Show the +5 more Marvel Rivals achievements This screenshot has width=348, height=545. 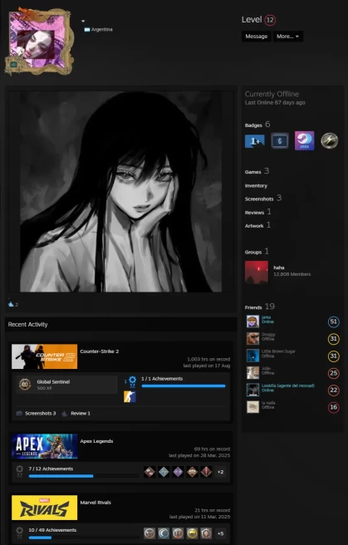click(220, 533)
